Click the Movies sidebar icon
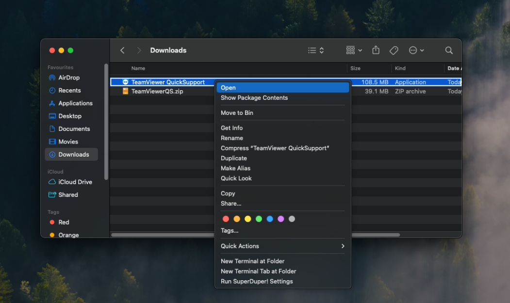 click(52, 142)
